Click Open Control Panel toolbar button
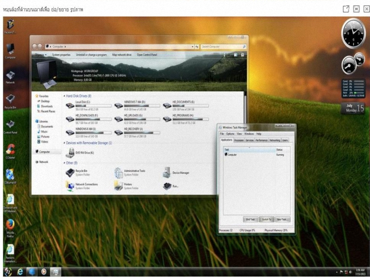Viewport: 370px width, 277px height. [147, 55]
